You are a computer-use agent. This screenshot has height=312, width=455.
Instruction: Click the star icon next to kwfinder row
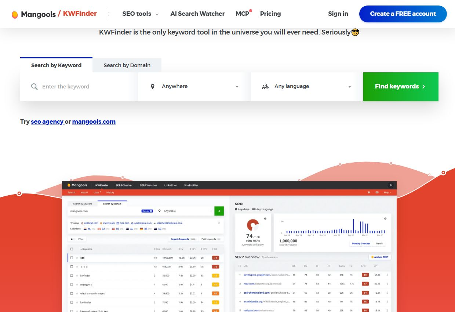[x=77, y=276]
